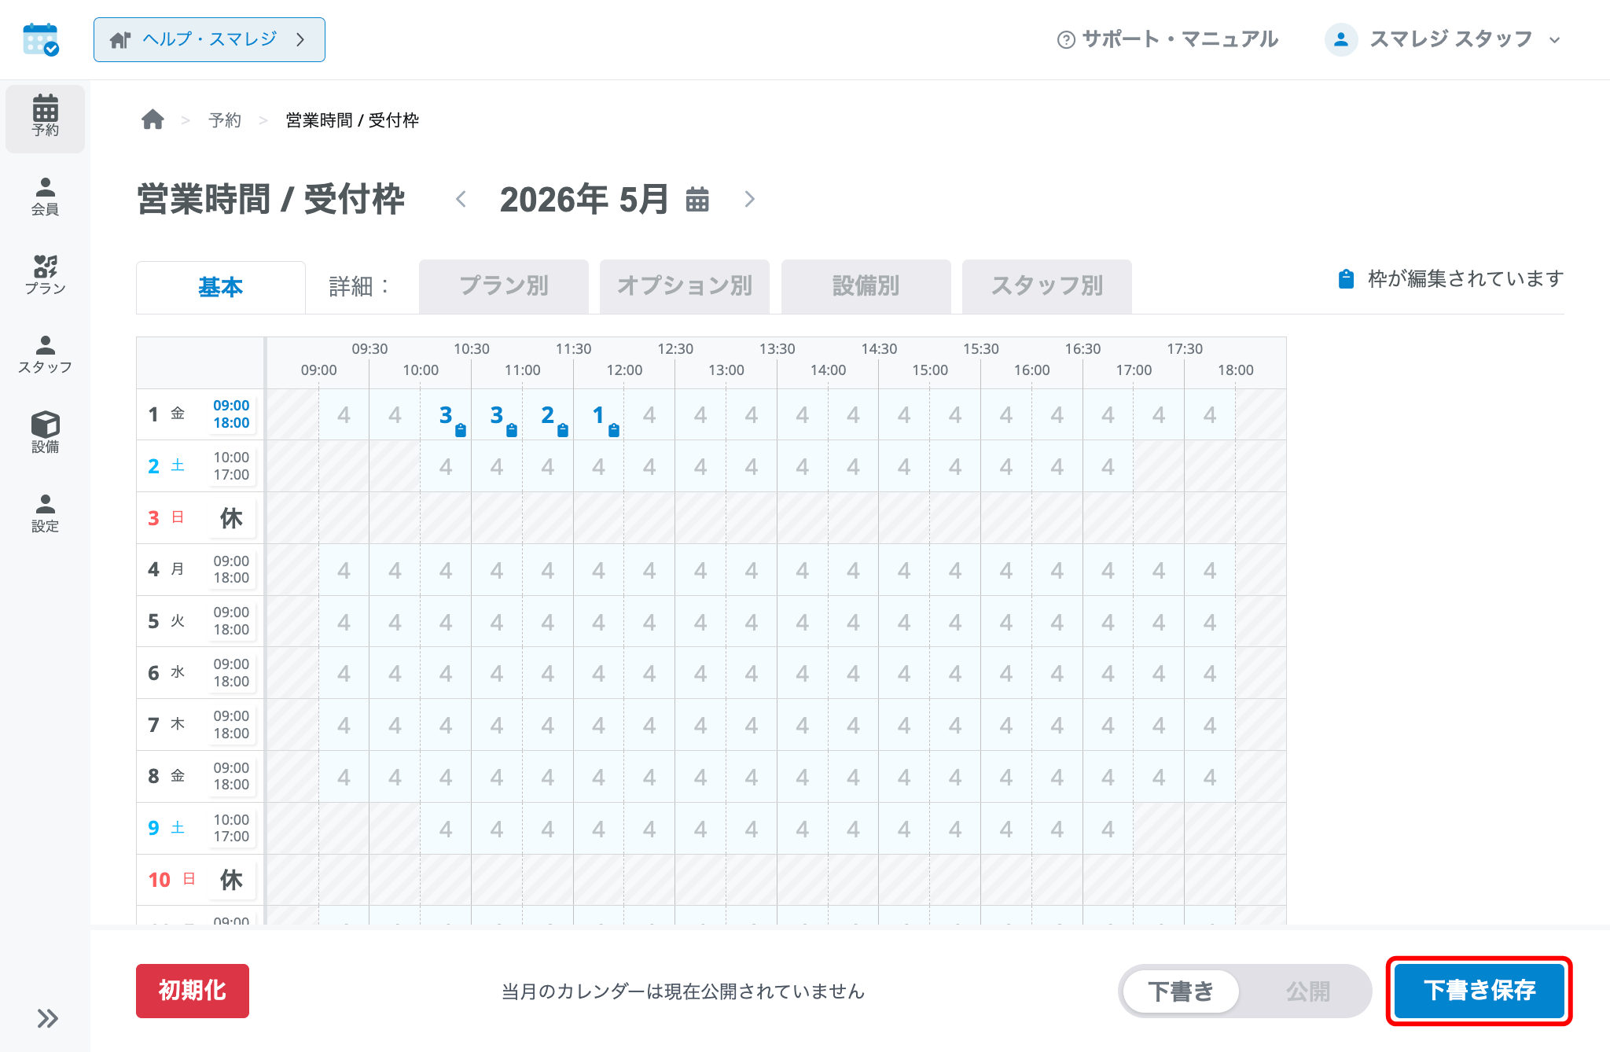Switch to the オプション別 tab
The height and width of the screenshot is (1052, 1610).
685,286
